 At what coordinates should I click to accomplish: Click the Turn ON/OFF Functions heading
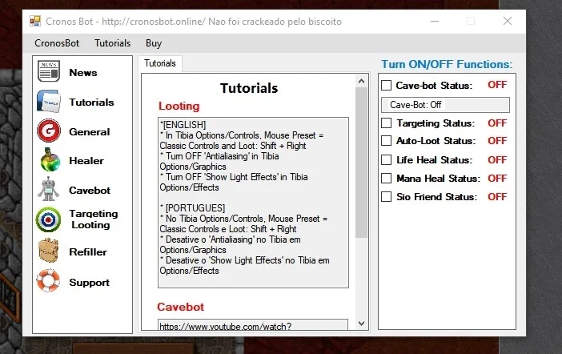447,65
